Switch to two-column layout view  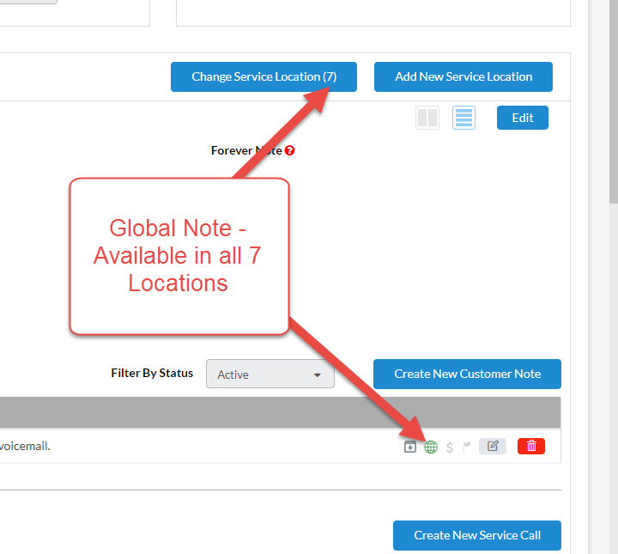pos(427,118)
